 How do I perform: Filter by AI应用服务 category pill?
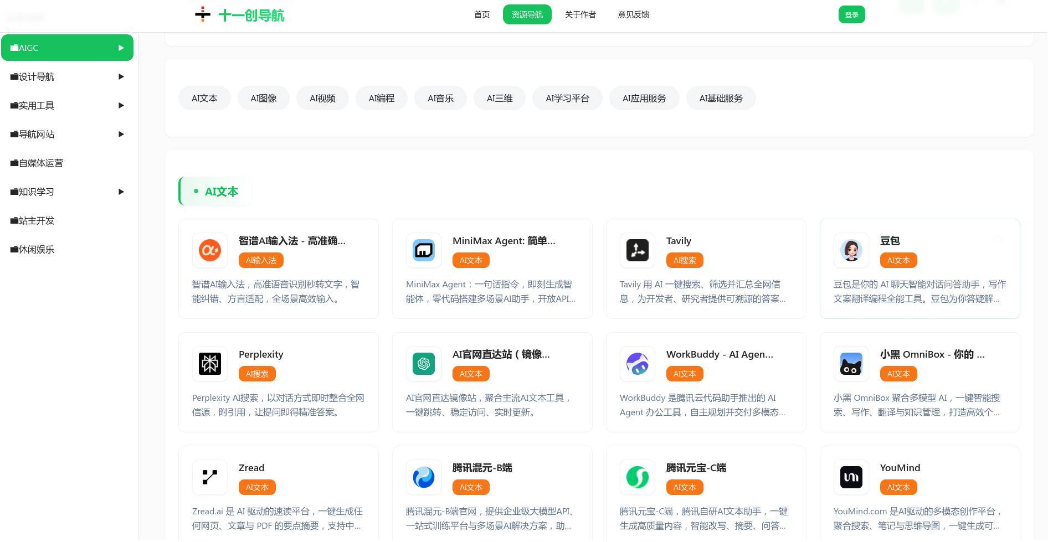click(644, 98)
